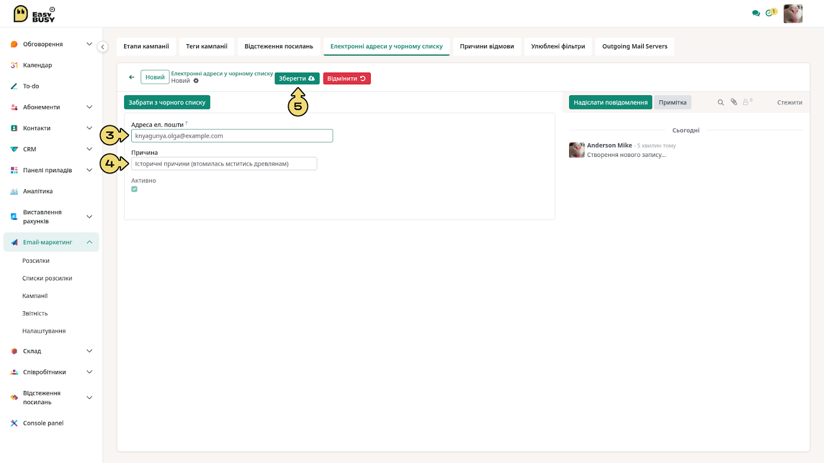This screenshot has height=463, width=824.
Task: Expand the Обговорення menu chevron
Action: (89, 44)
